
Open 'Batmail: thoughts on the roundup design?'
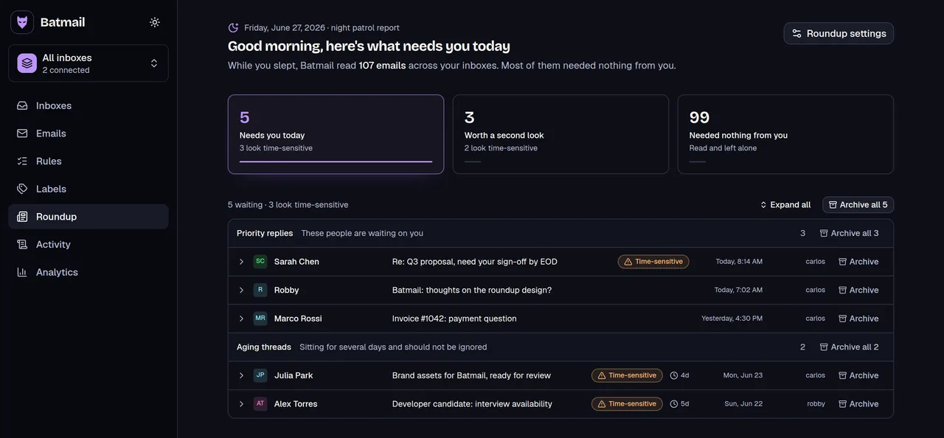click(x=472, y=291)
